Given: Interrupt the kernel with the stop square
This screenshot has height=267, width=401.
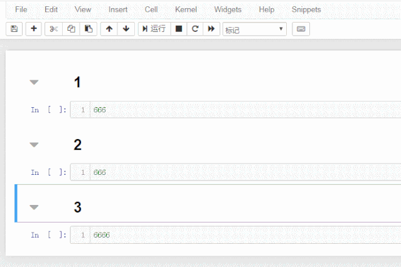Looking at the screenshot, I should tap(179, 29).
